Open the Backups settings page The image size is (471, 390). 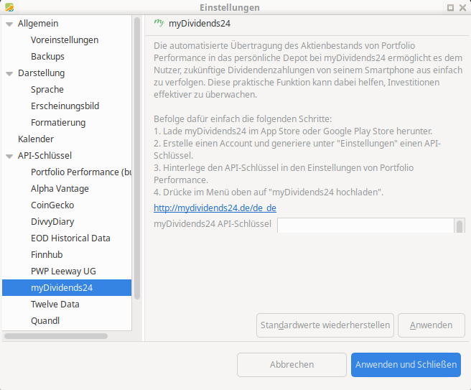[47, 57]
